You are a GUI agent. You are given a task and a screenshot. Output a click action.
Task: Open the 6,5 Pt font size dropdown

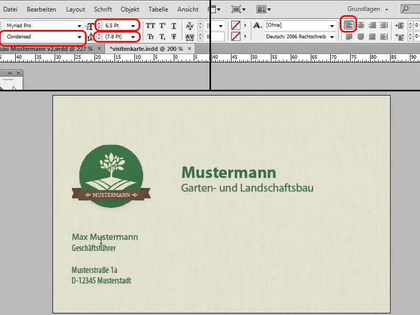[x=133, y=26]
